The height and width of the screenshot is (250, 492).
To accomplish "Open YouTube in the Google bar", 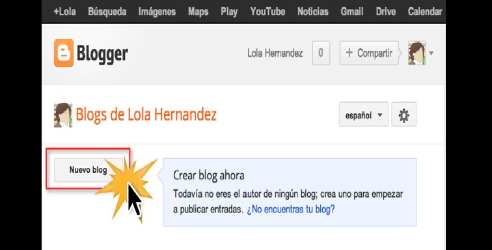I will point(267,12).
